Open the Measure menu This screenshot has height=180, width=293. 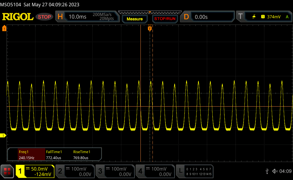pos(134,19)
